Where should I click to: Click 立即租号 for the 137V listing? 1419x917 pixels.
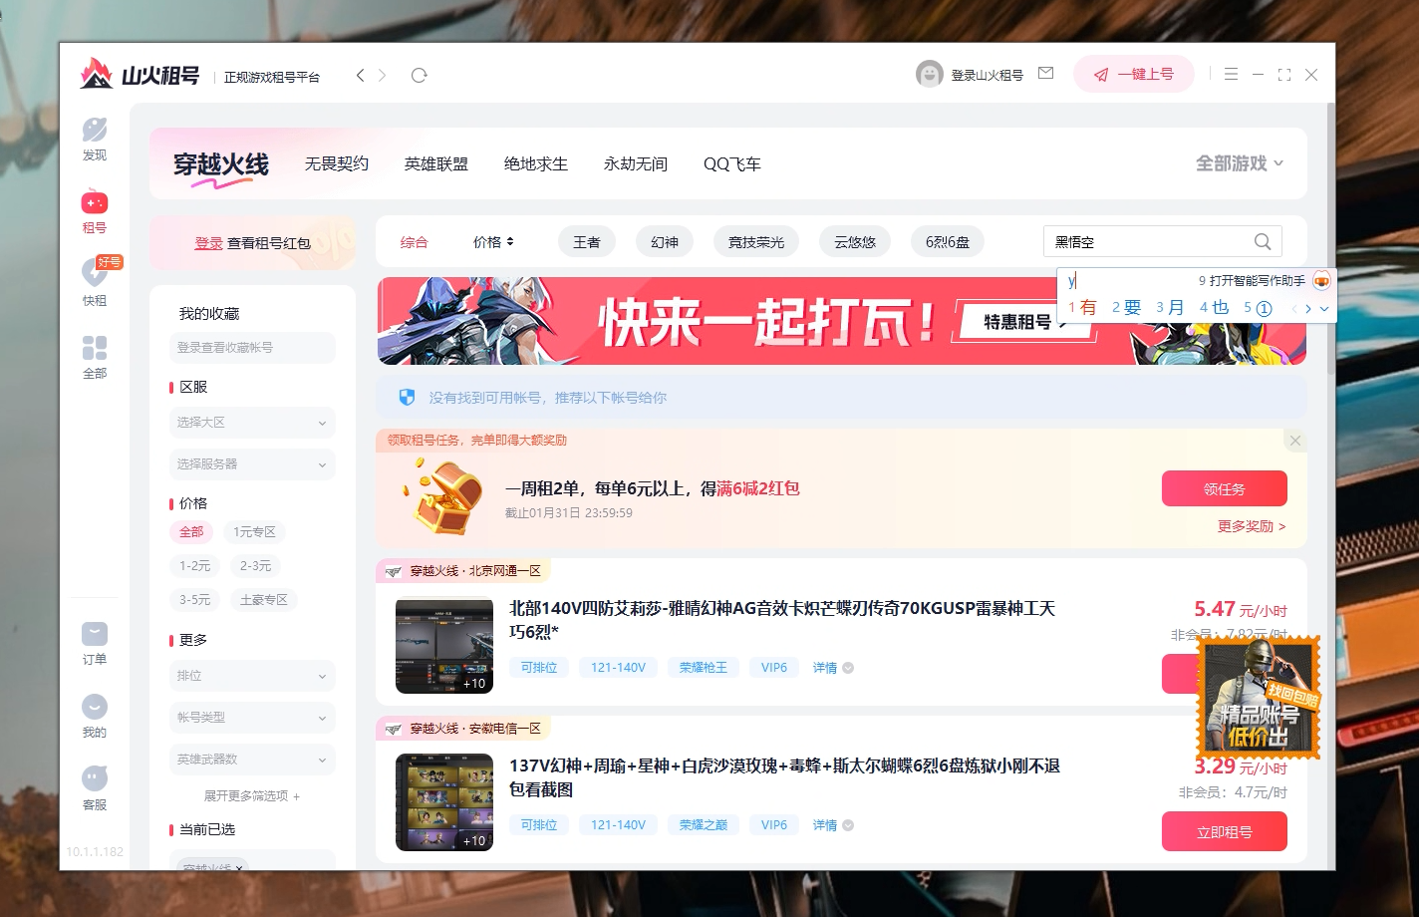pyautogui.click(x=1225, y=832)
